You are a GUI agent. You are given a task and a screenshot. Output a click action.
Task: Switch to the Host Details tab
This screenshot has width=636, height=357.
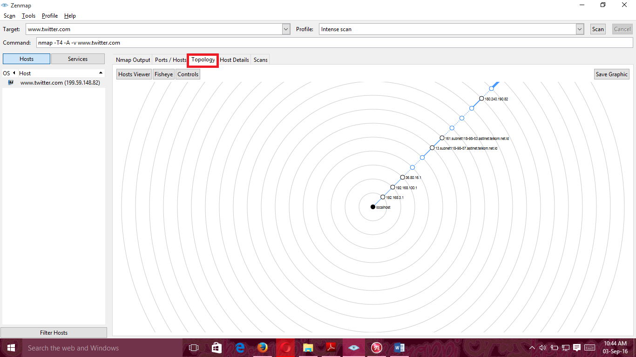tap(234, 59)
